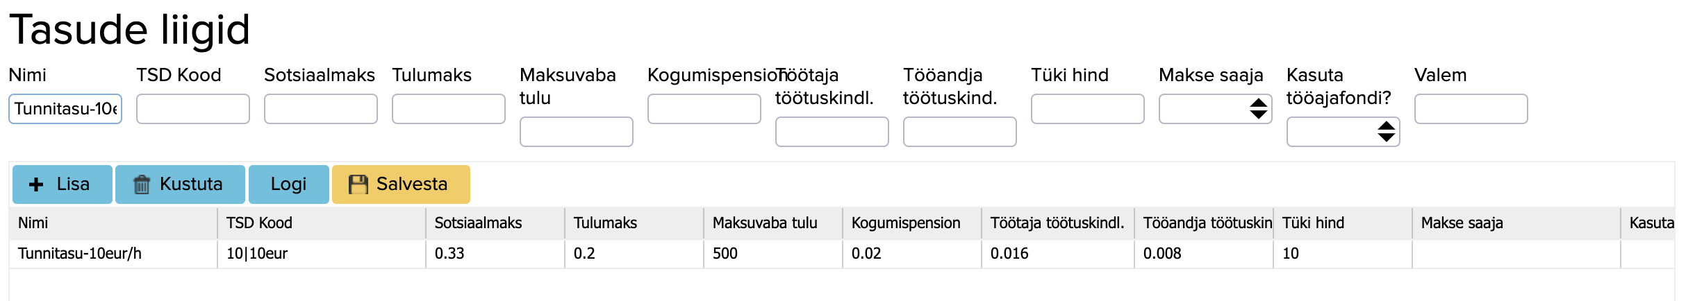The image size is (1695, 301).
Task: Click the plus icon on Lisa button
Action: (36, 184)
